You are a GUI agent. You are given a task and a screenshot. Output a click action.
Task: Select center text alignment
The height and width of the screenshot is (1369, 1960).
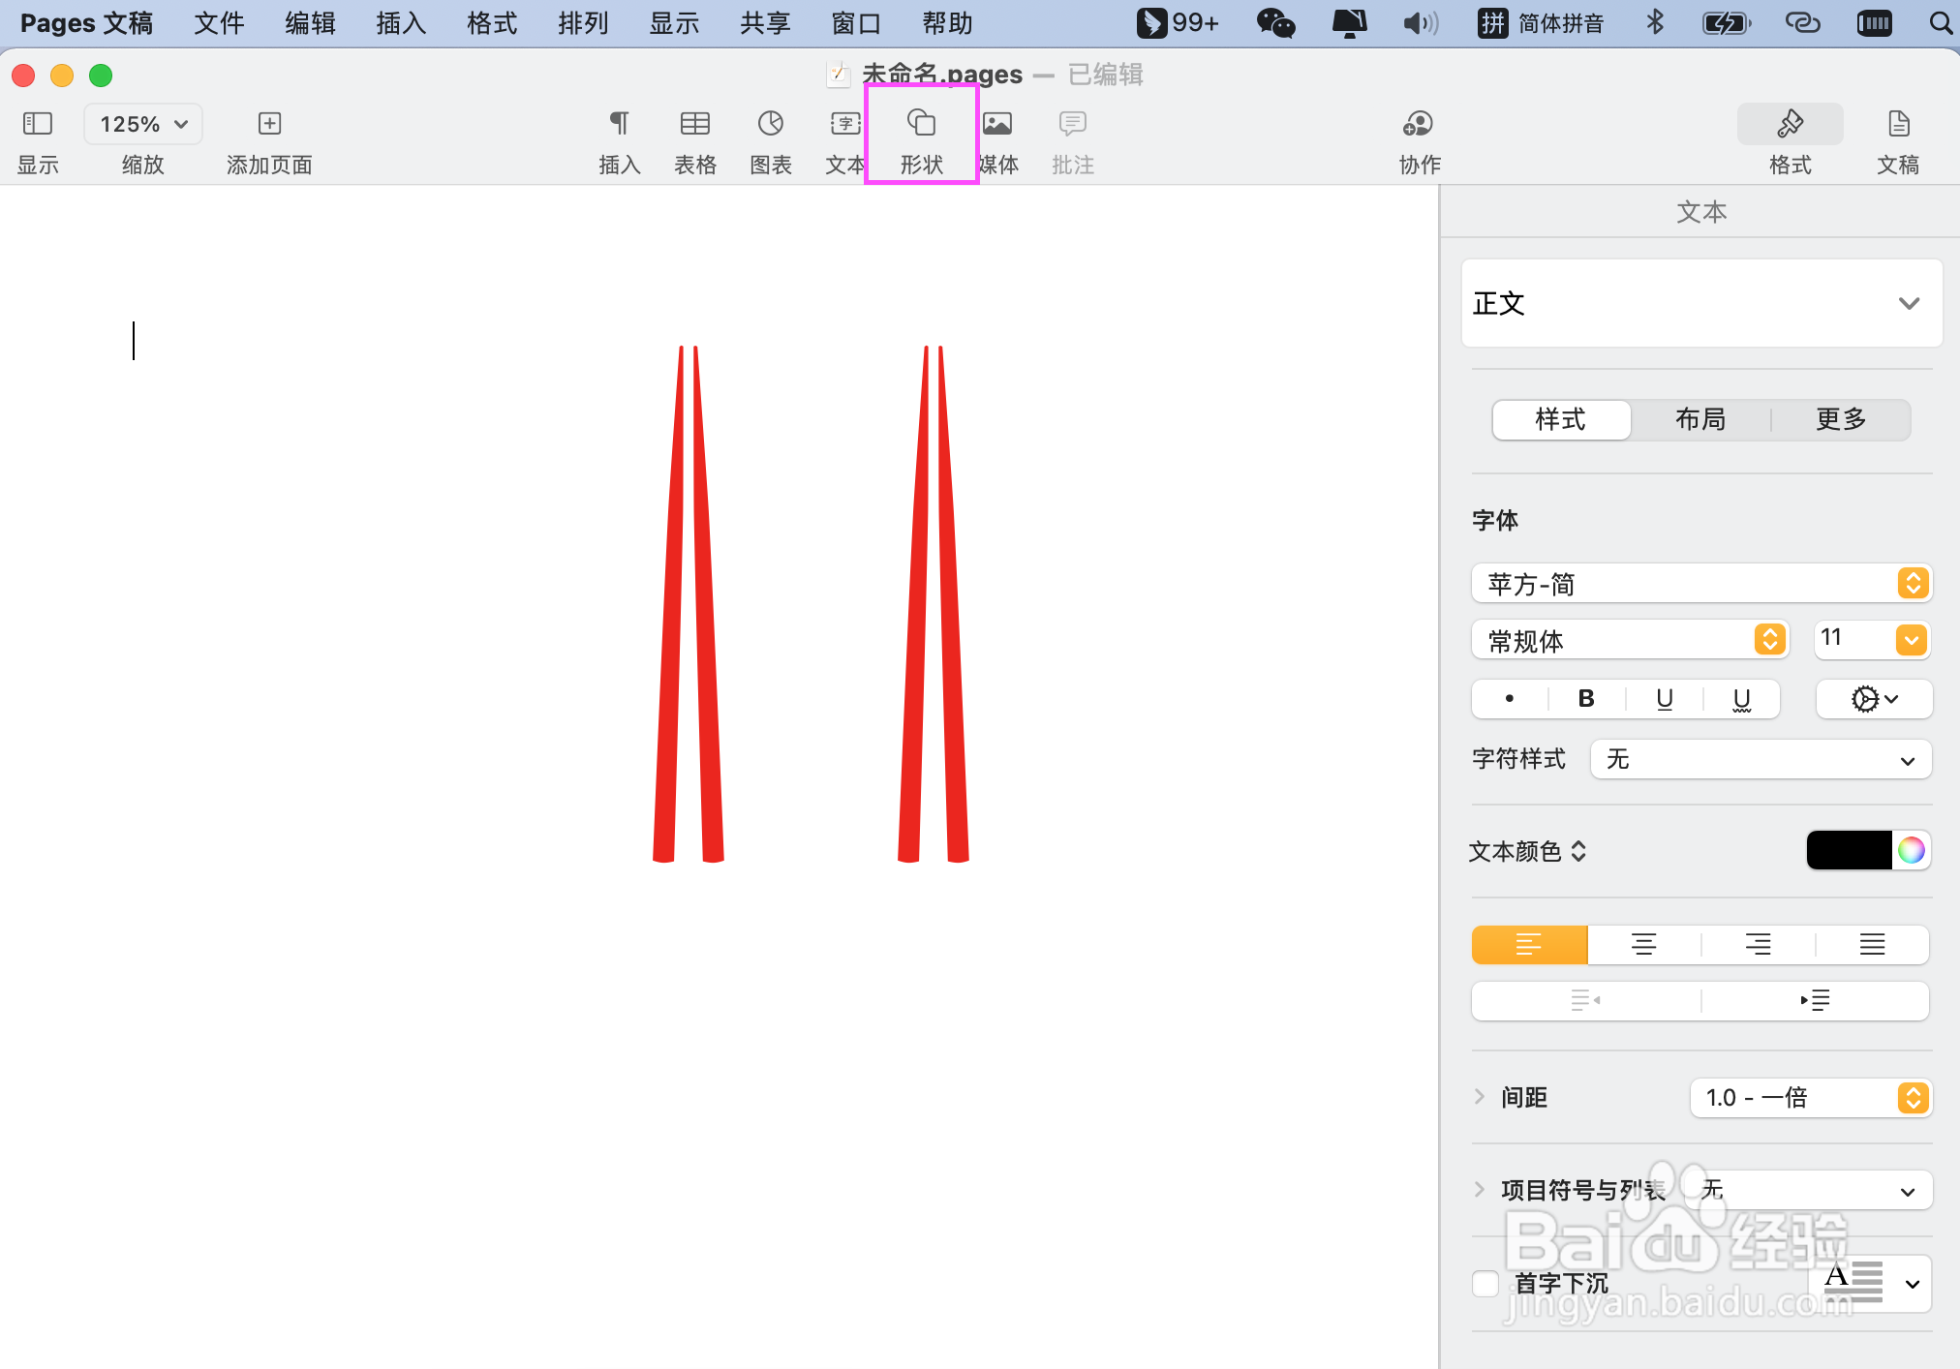pos(1643,945)
